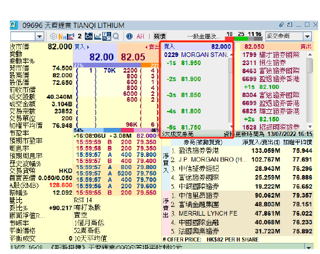The height and width of the screenshot is (254, 320).
Task: Click the OFFER PRICE HK$82 PER H SHARE note
Action: [211, 239]
